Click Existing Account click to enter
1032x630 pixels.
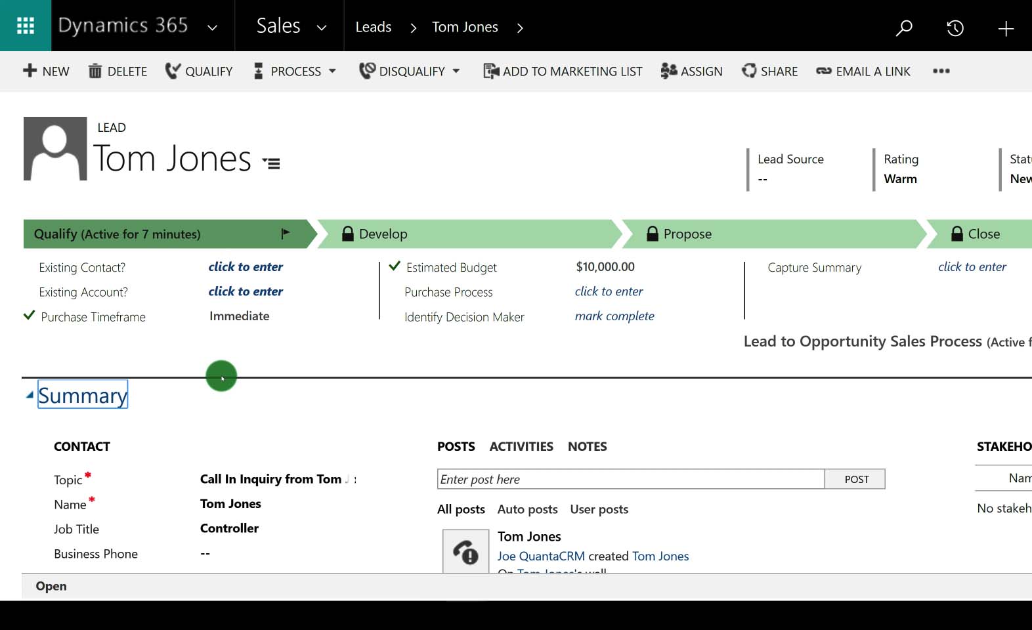(x=246, y=291)
